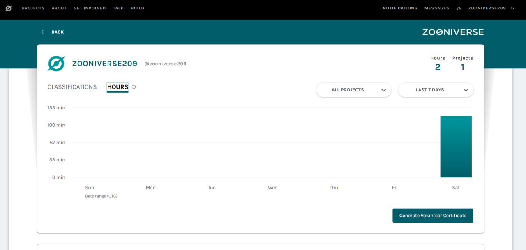Click the @zooniverse209 handle text
Screen dimensions: 526x250
(165, 64)
